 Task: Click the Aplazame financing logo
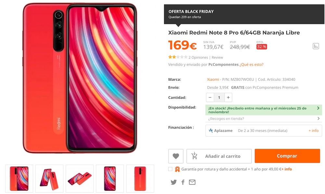(x=221, y=131)
